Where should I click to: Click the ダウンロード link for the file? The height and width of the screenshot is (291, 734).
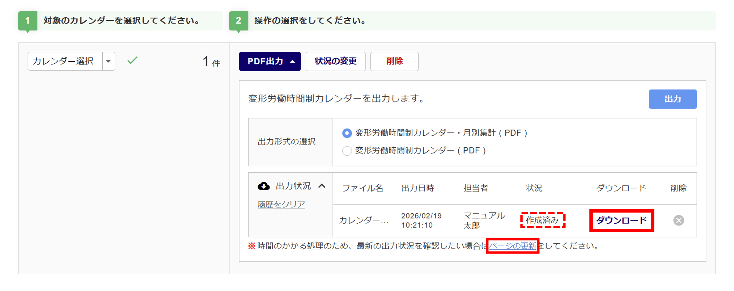621,220
